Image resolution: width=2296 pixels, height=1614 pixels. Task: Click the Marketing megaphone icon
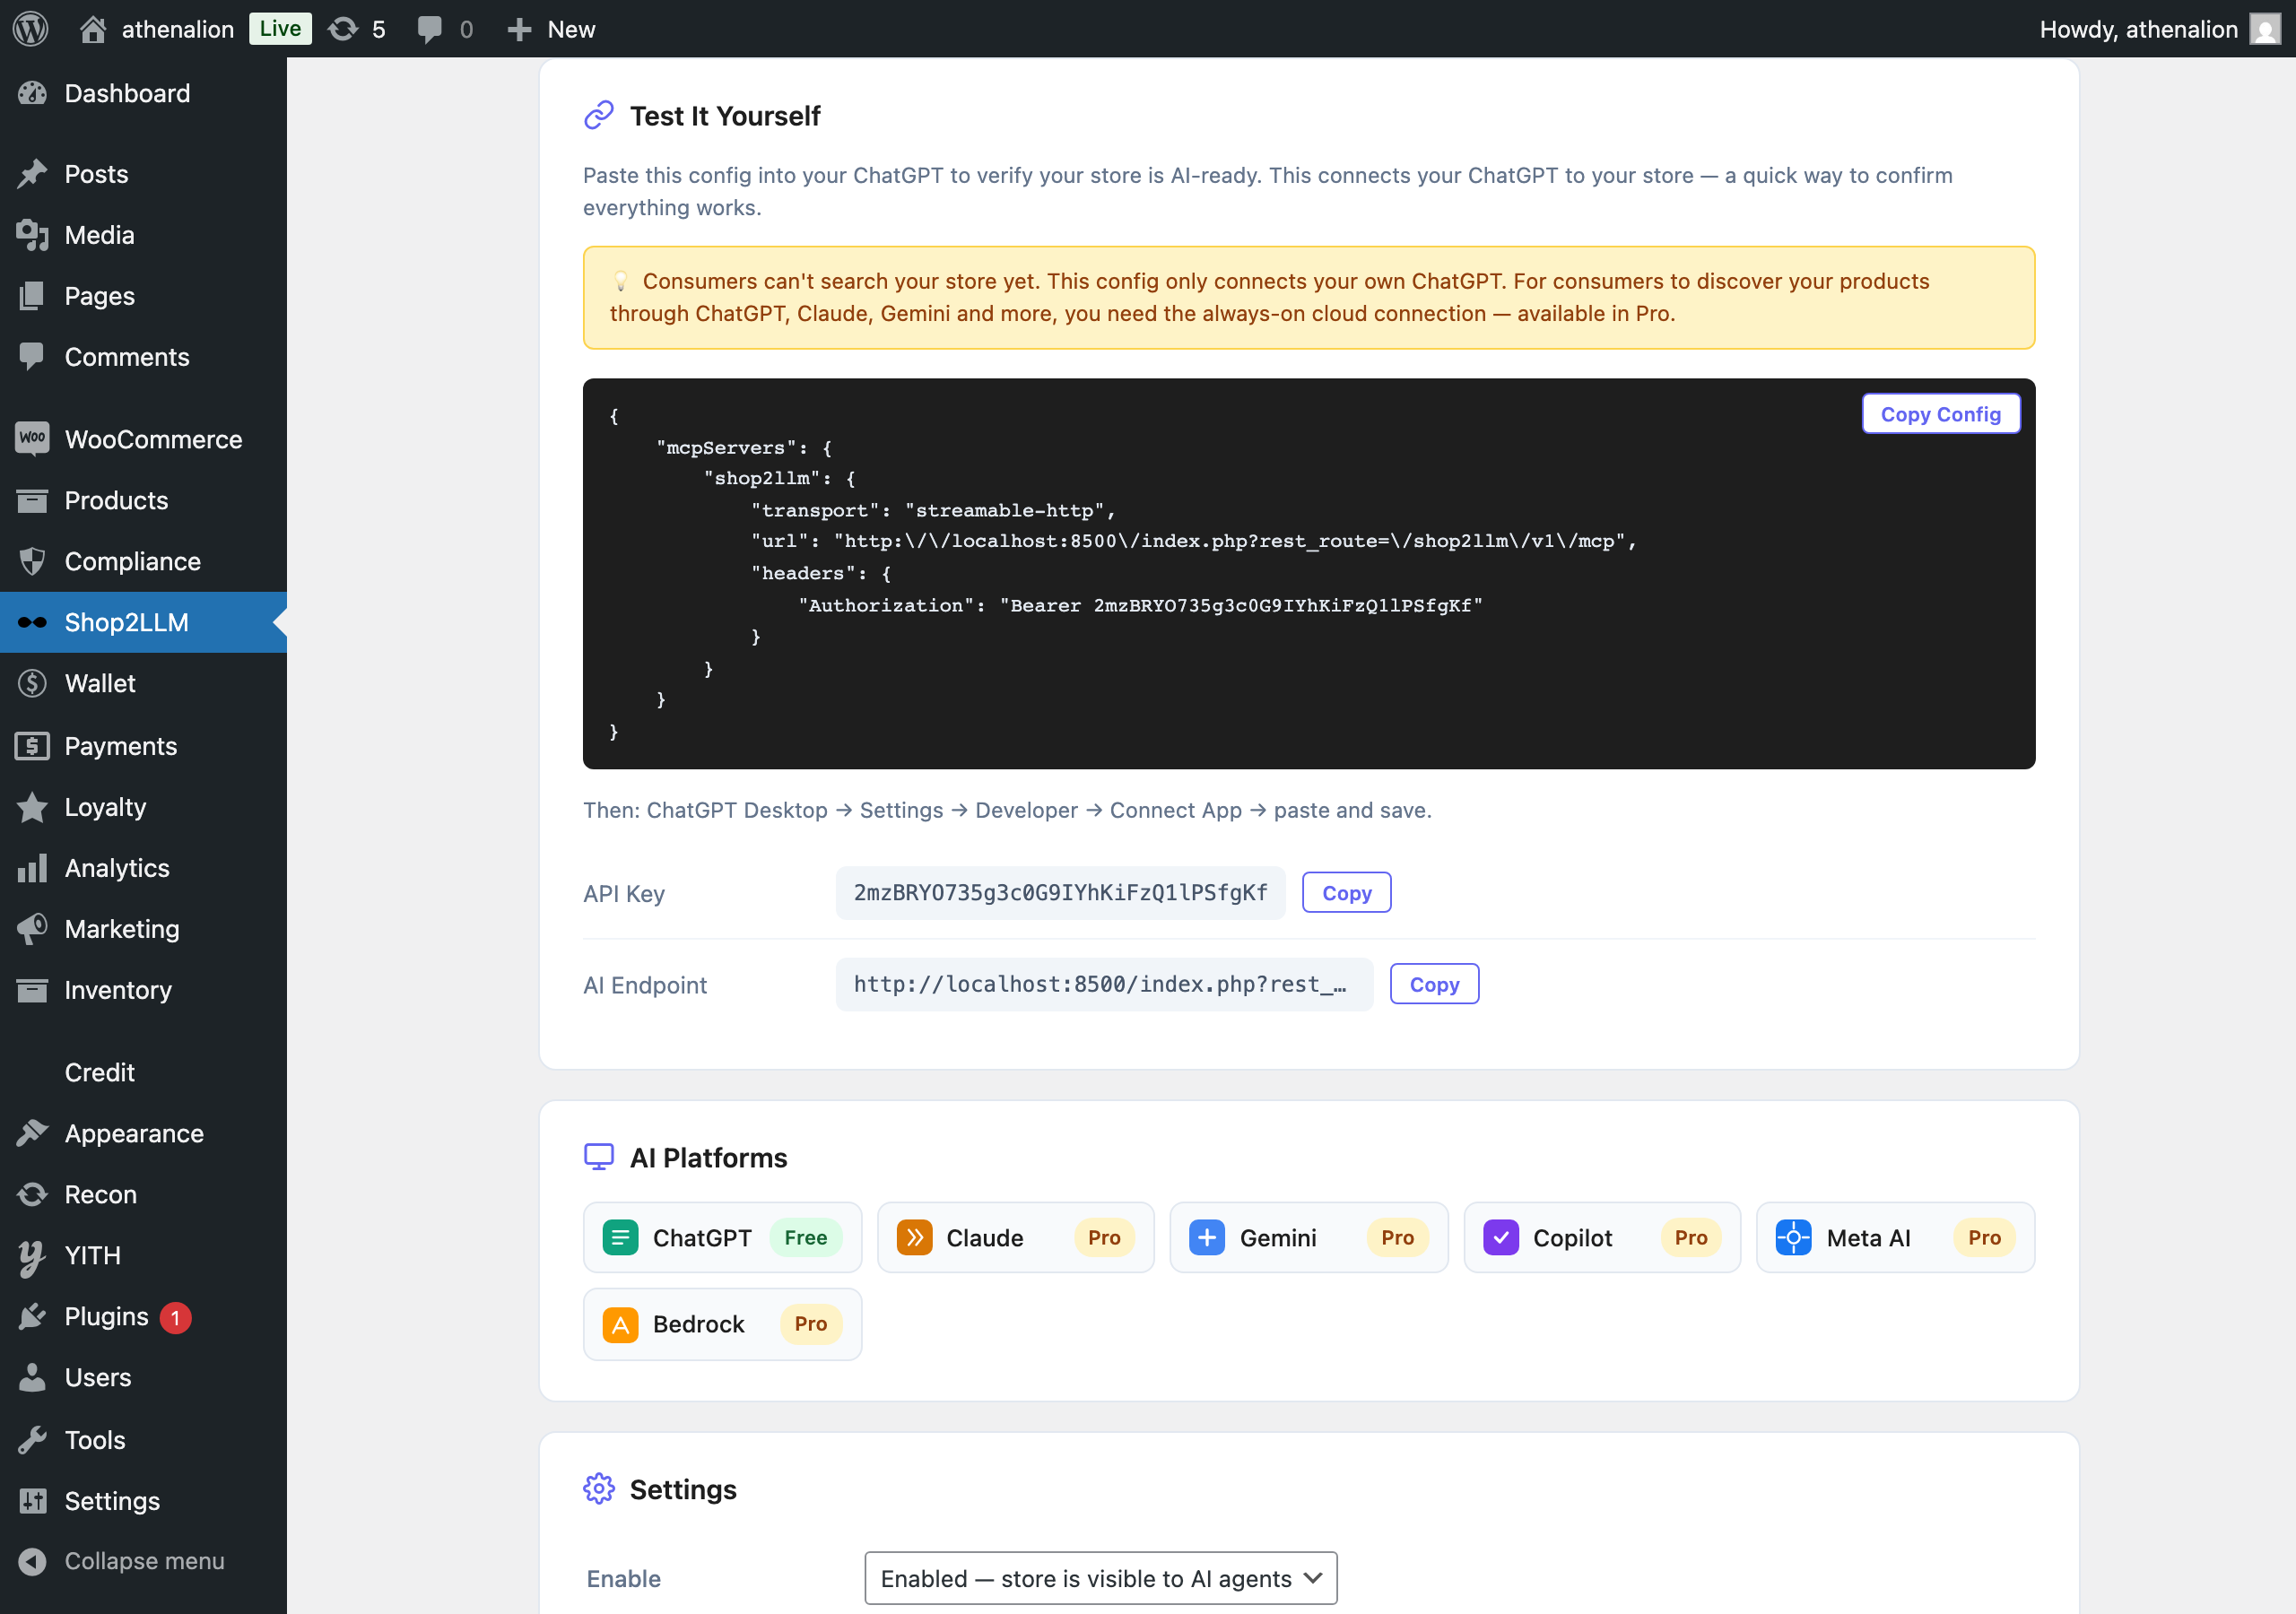(32, 929)
